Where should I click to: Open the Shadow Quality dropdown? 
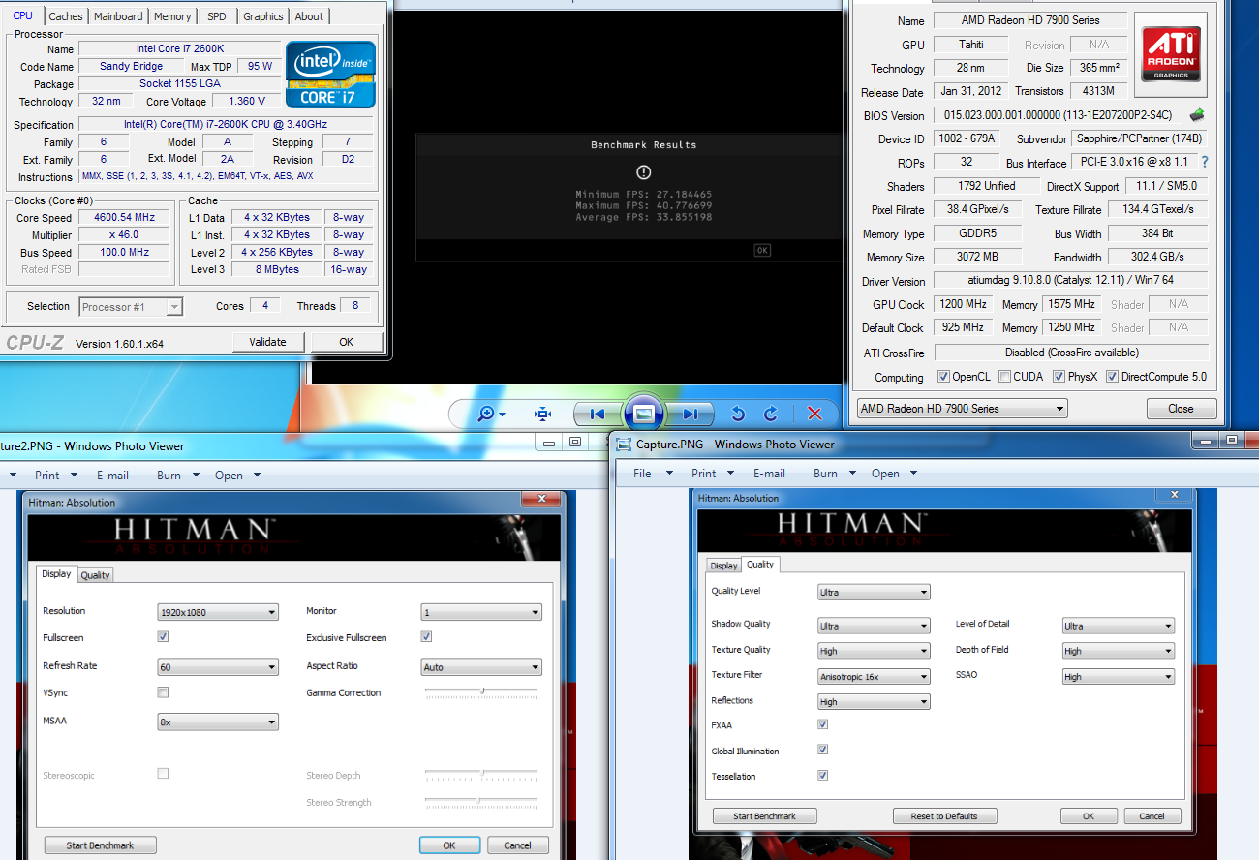tap(874, 626)
